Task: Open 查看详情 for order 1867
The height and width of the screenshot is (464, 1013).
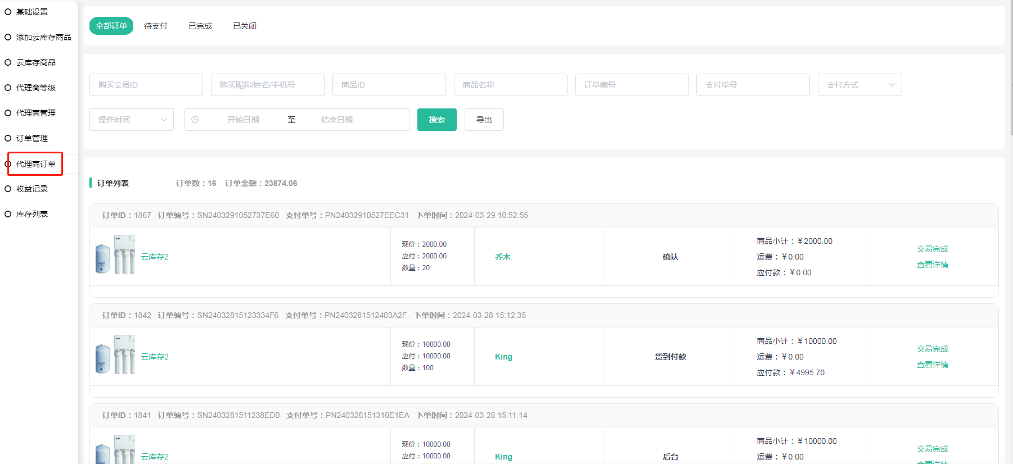Action: tap(932, 265)
